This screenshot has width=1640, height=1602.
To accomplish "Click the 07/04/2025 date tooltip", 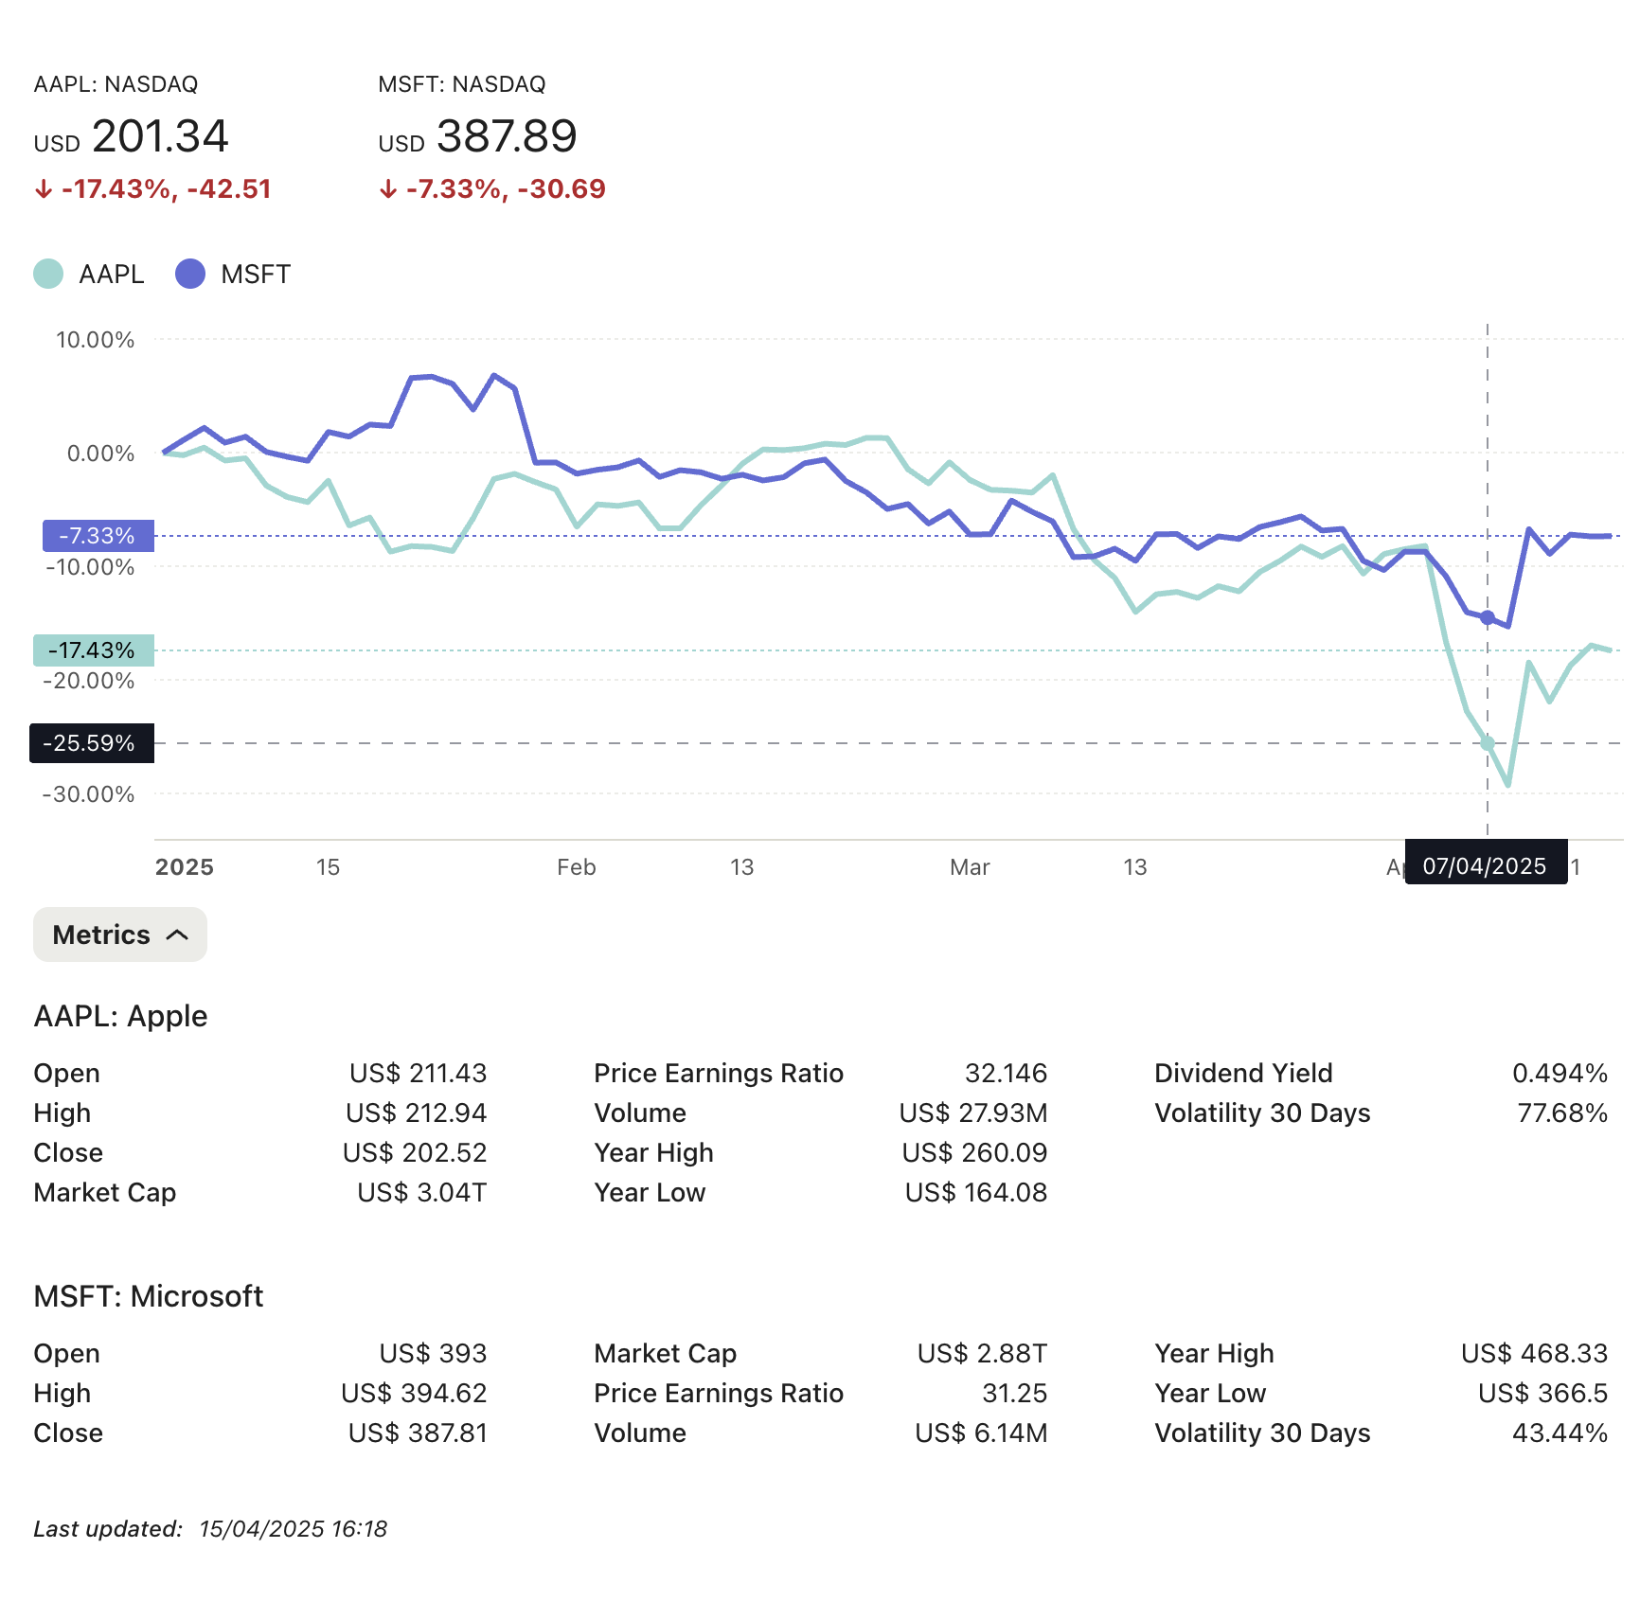I will pyautogui.click(x=1486, y=865).
